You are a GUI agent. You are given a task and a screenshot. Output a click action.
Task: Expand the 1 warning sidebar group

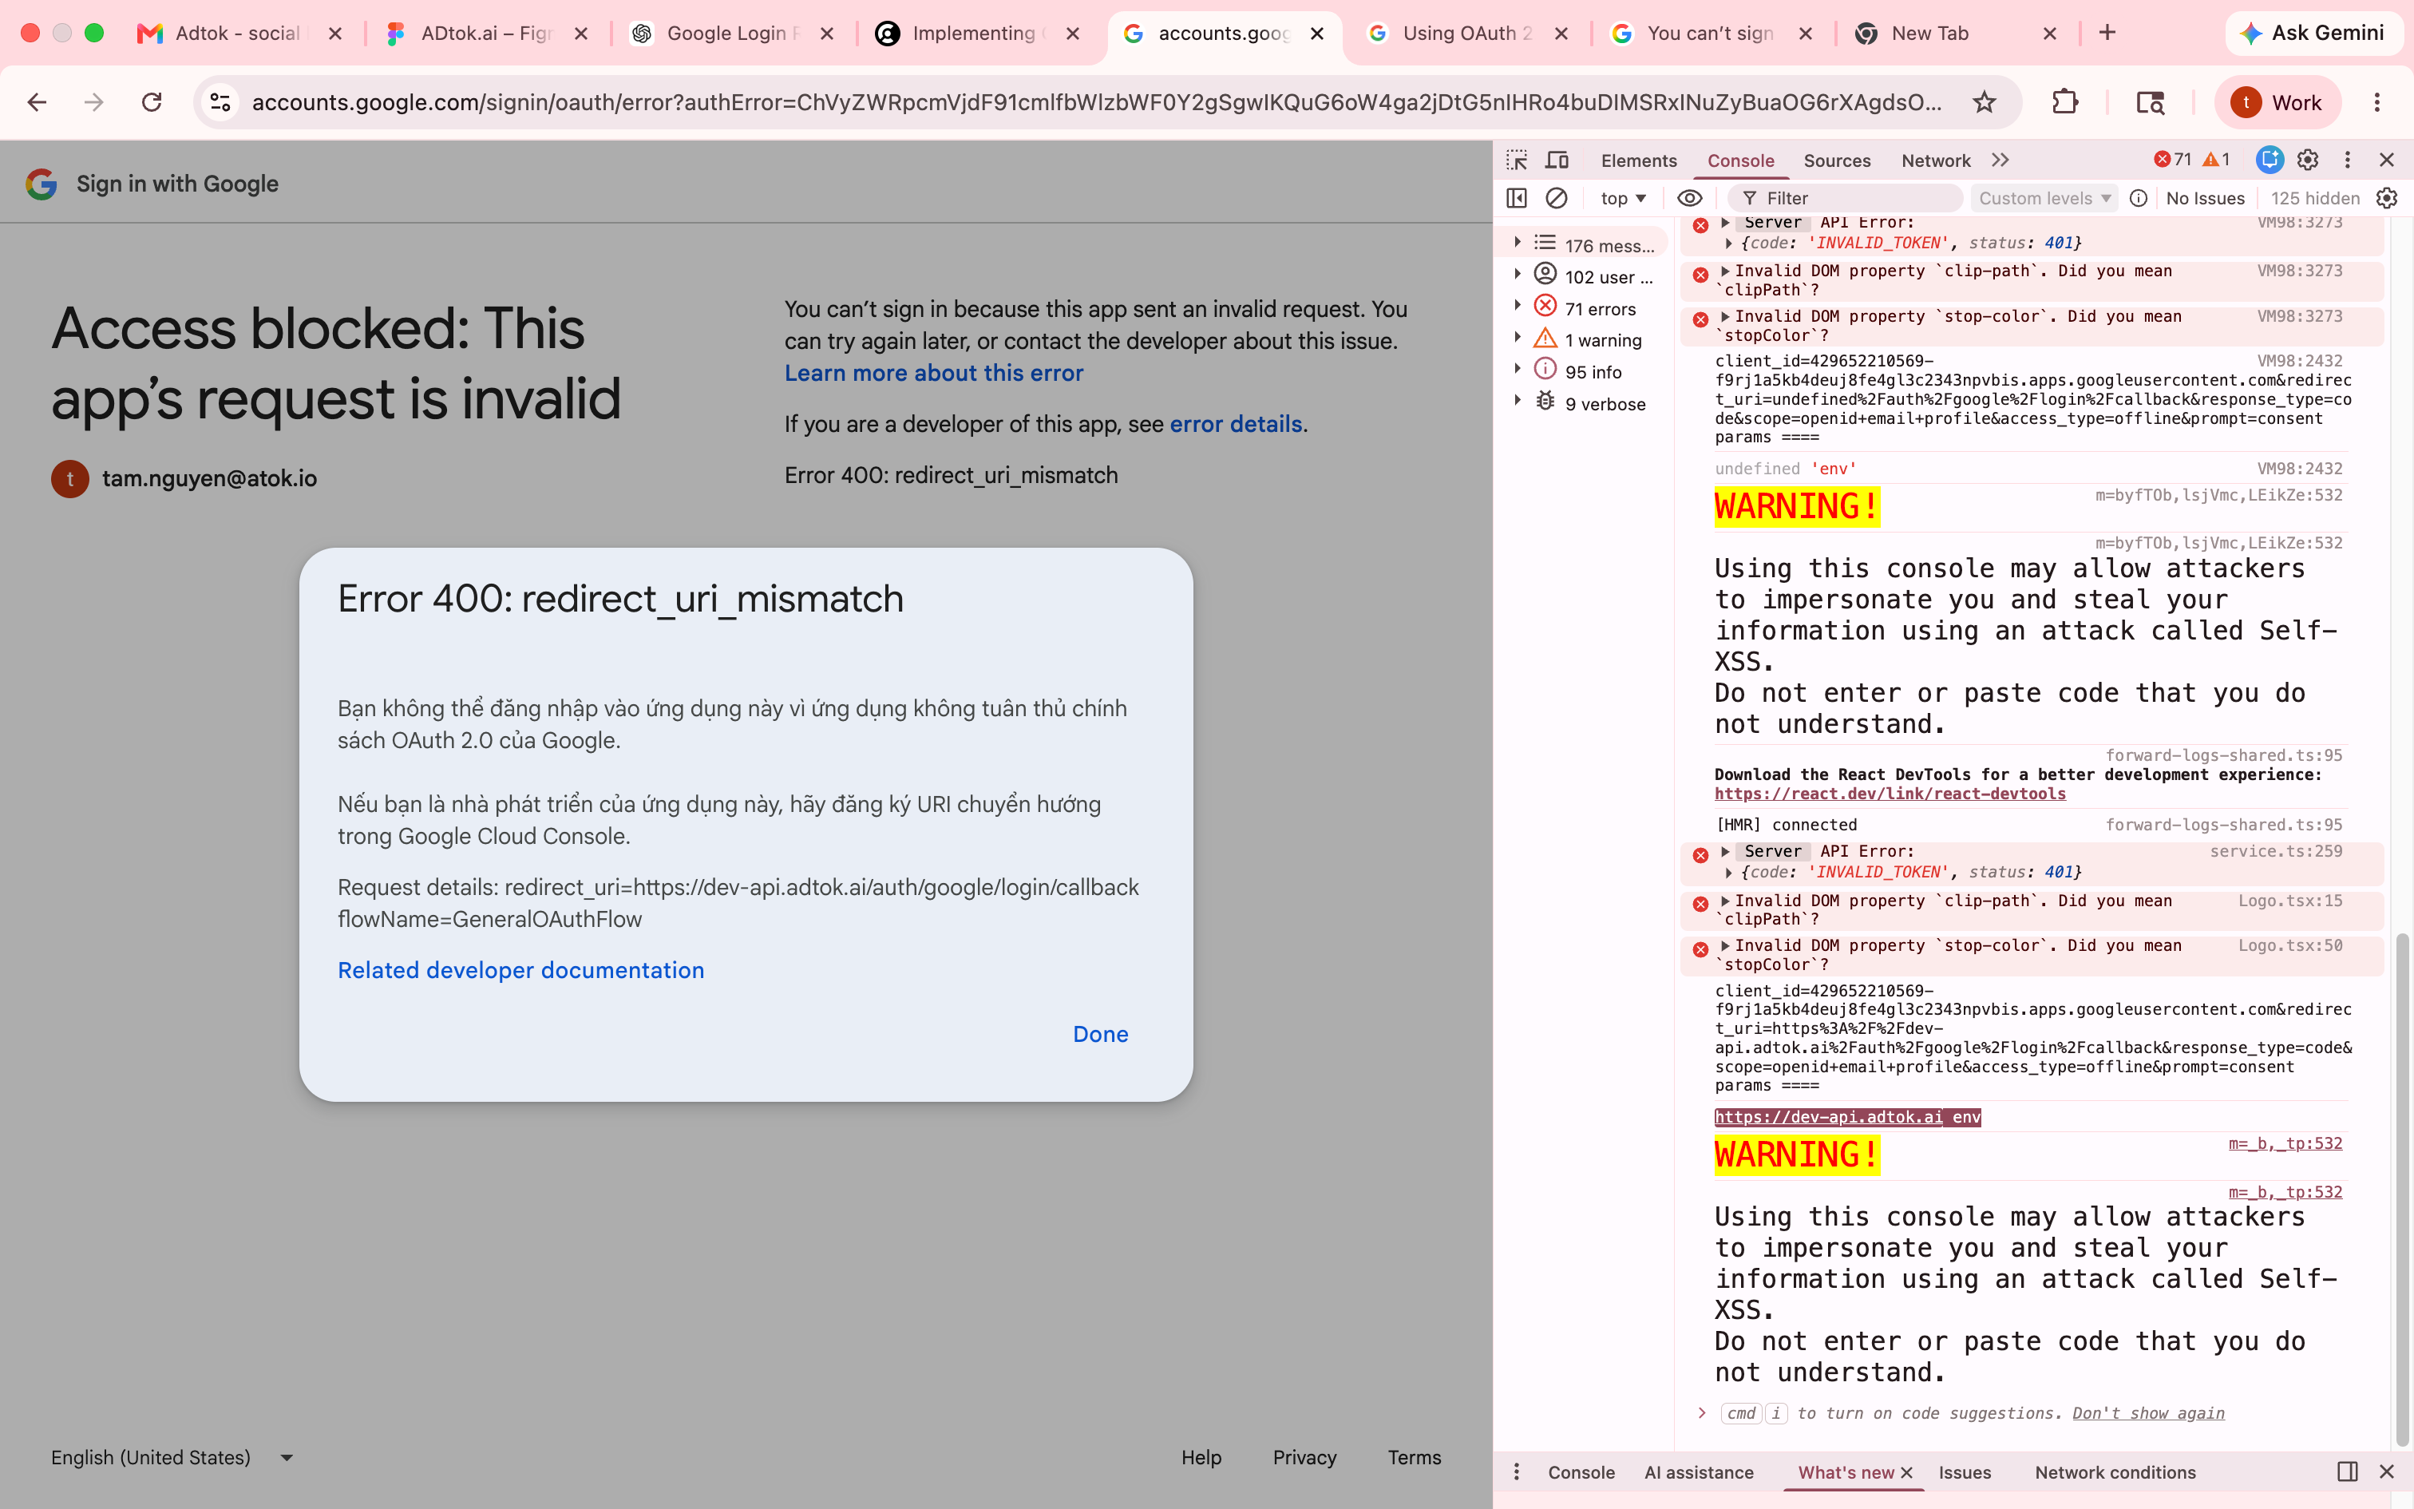[x=1518, y=337]
